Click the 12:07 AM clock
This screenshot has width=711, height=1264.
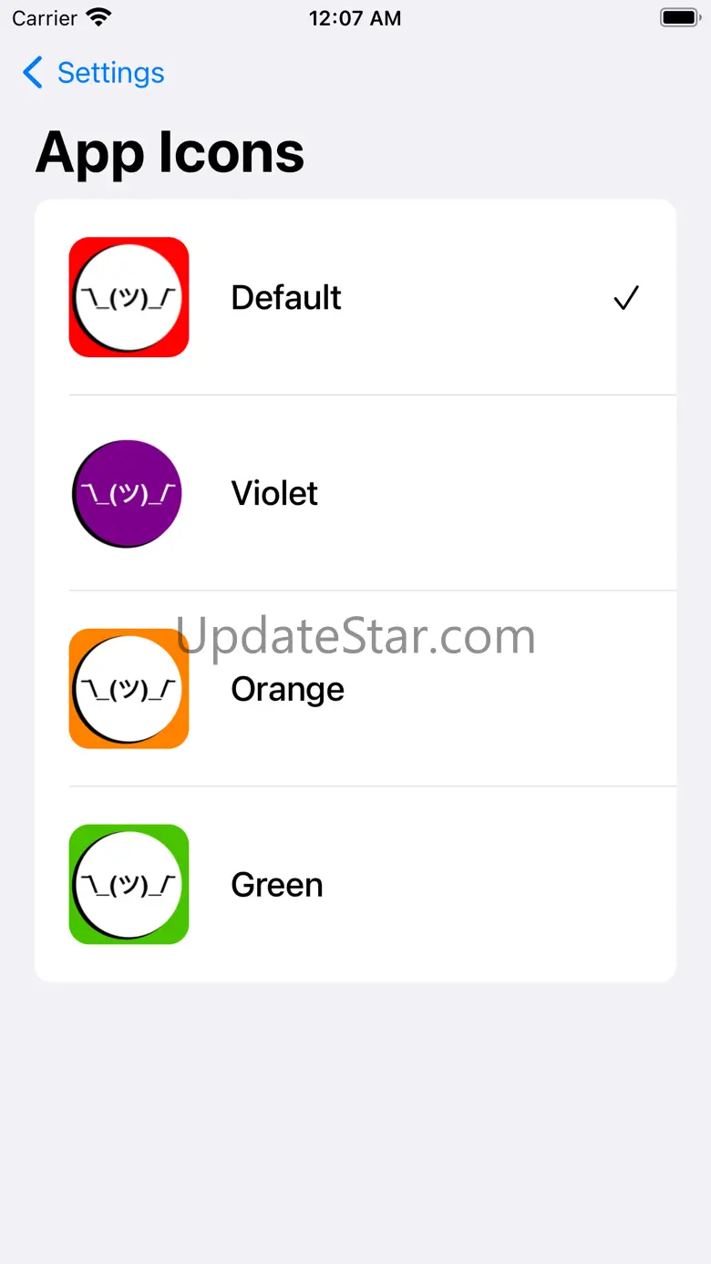pos(355,18)
